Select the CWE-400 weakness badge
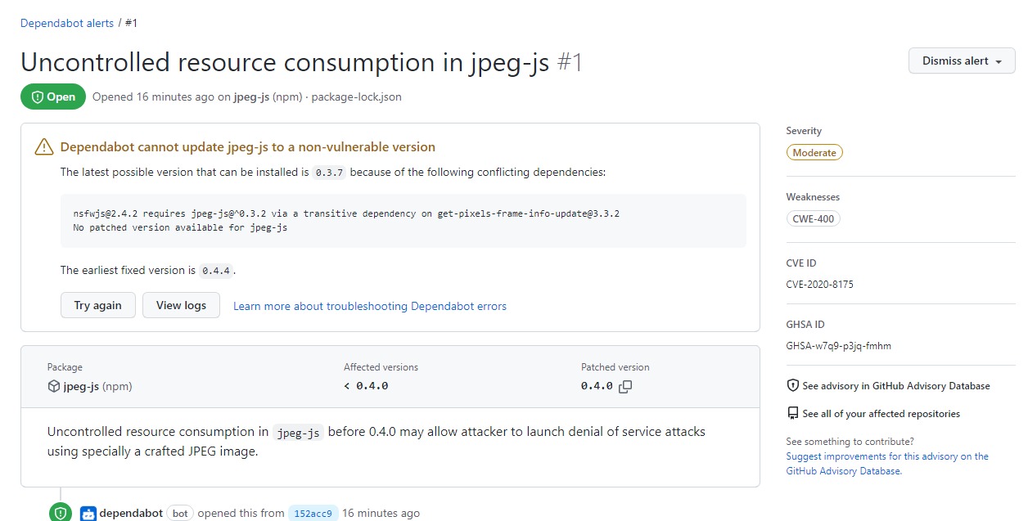Viewport: 1028px width, 521px height. (x=813, y=218)
